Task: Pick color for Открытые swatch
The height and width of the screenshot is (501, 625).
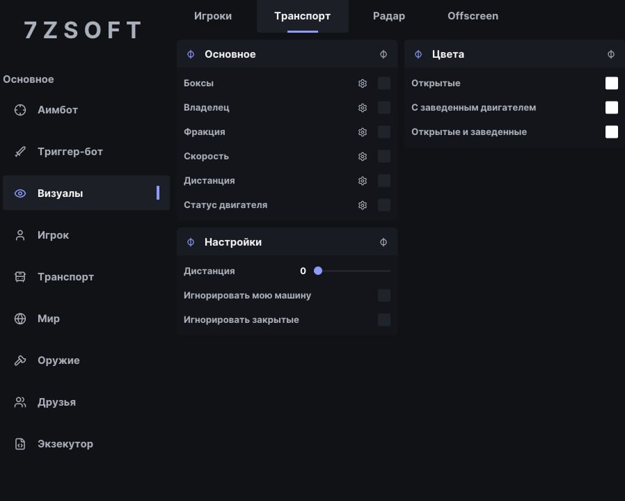Action: click(612, 83)
